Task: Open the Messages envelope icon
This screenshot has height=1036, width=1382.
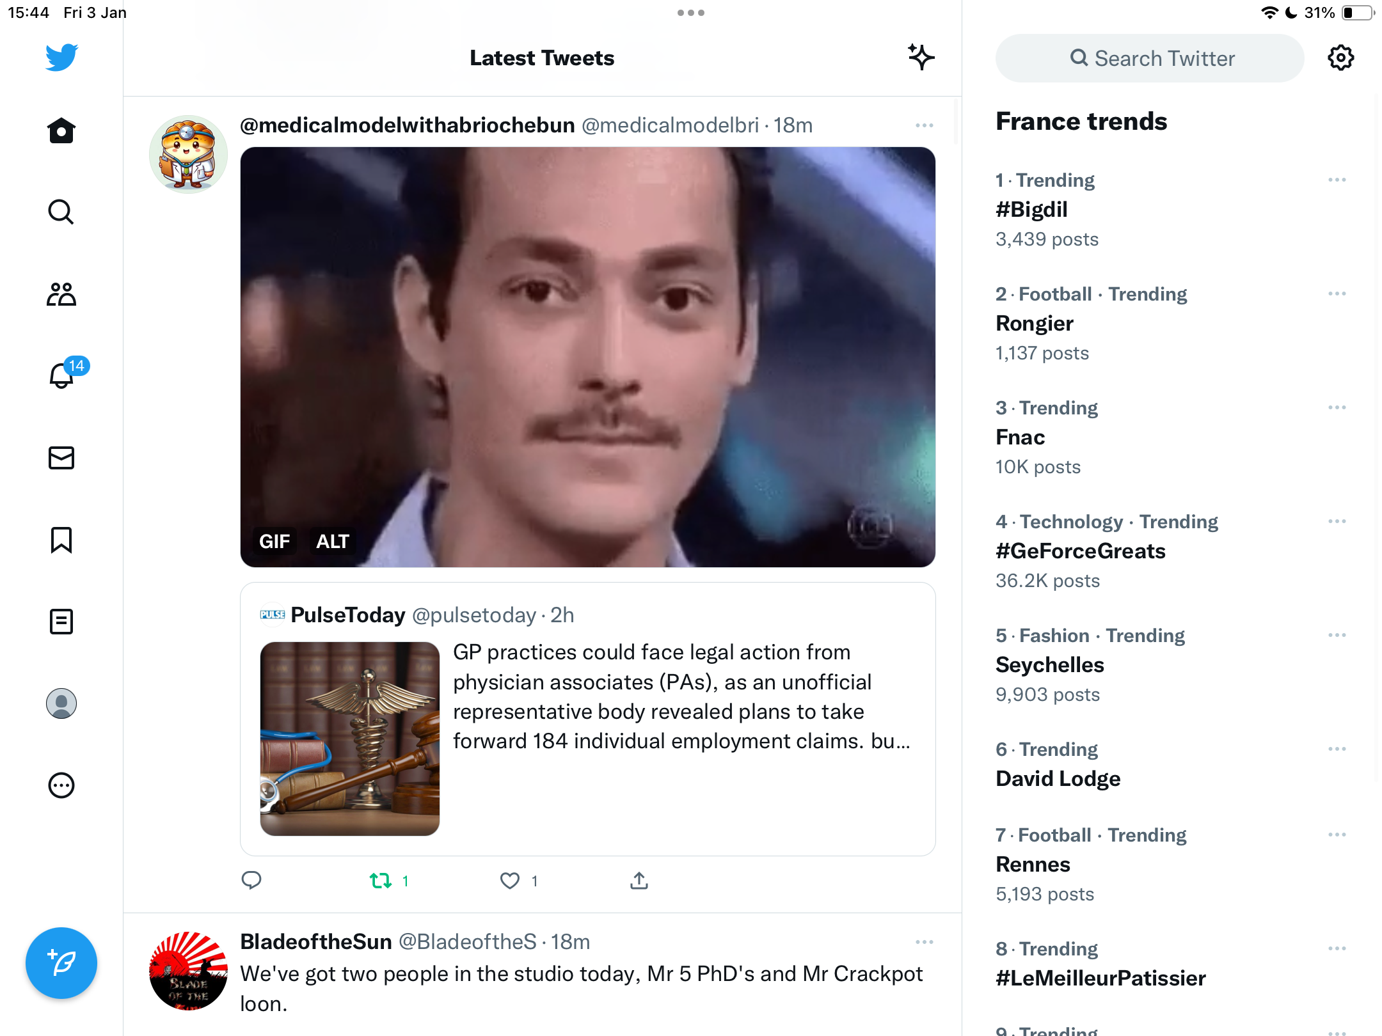Action: [x=61, y=458]
